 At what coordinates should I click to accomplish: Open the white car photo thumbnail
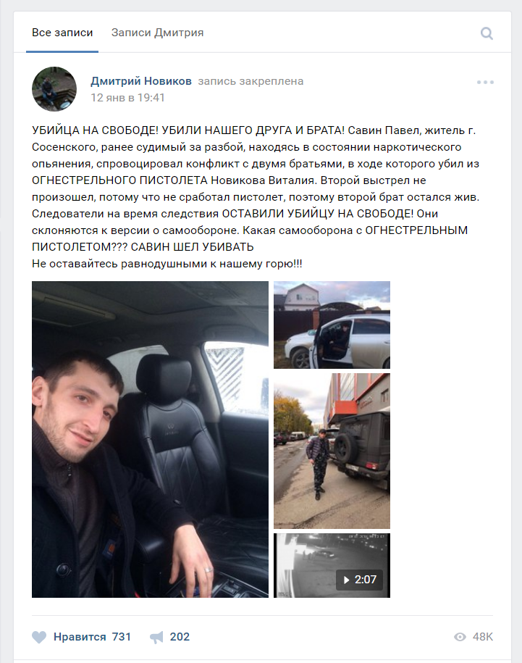click(332, 325)
